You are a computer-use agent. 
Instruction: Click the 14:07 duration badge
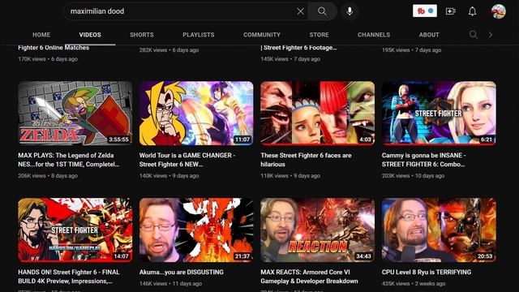121,256
